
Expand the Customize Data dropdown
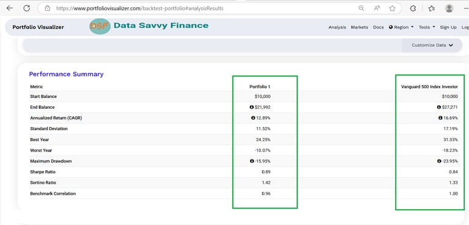(432, 45)
